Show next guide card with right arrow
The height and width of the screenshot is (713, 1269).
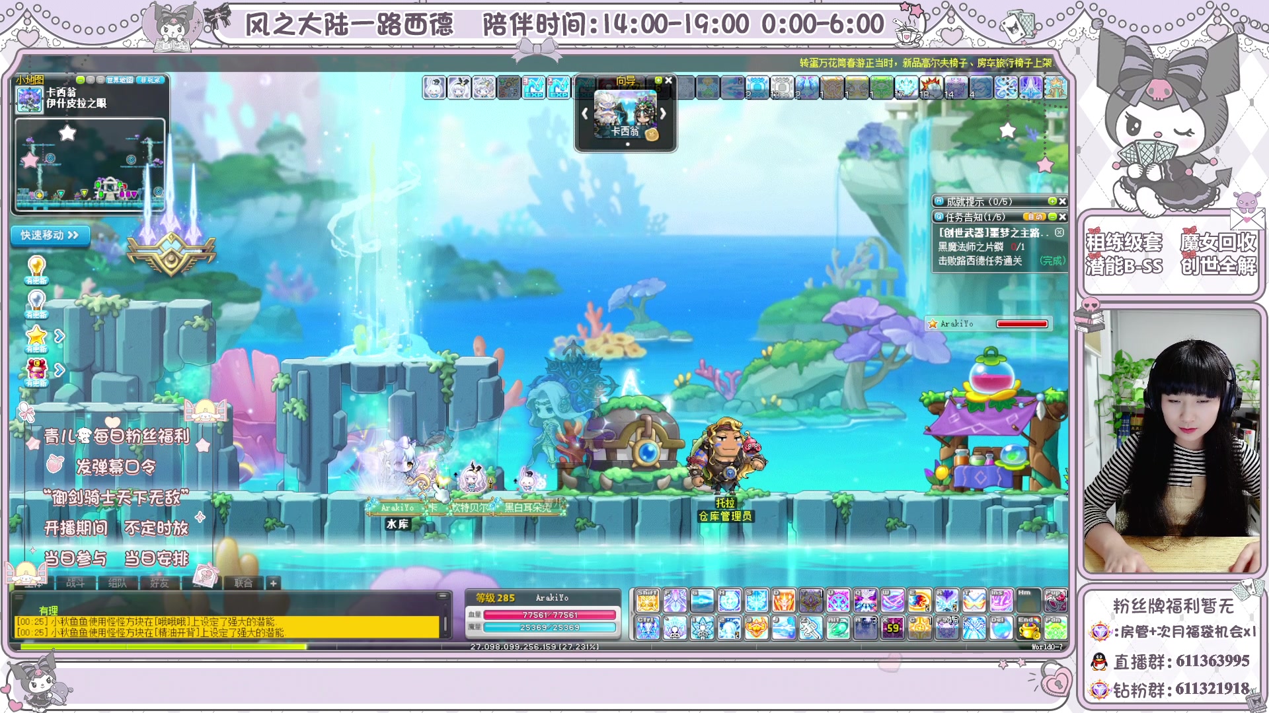coord(663,114)
